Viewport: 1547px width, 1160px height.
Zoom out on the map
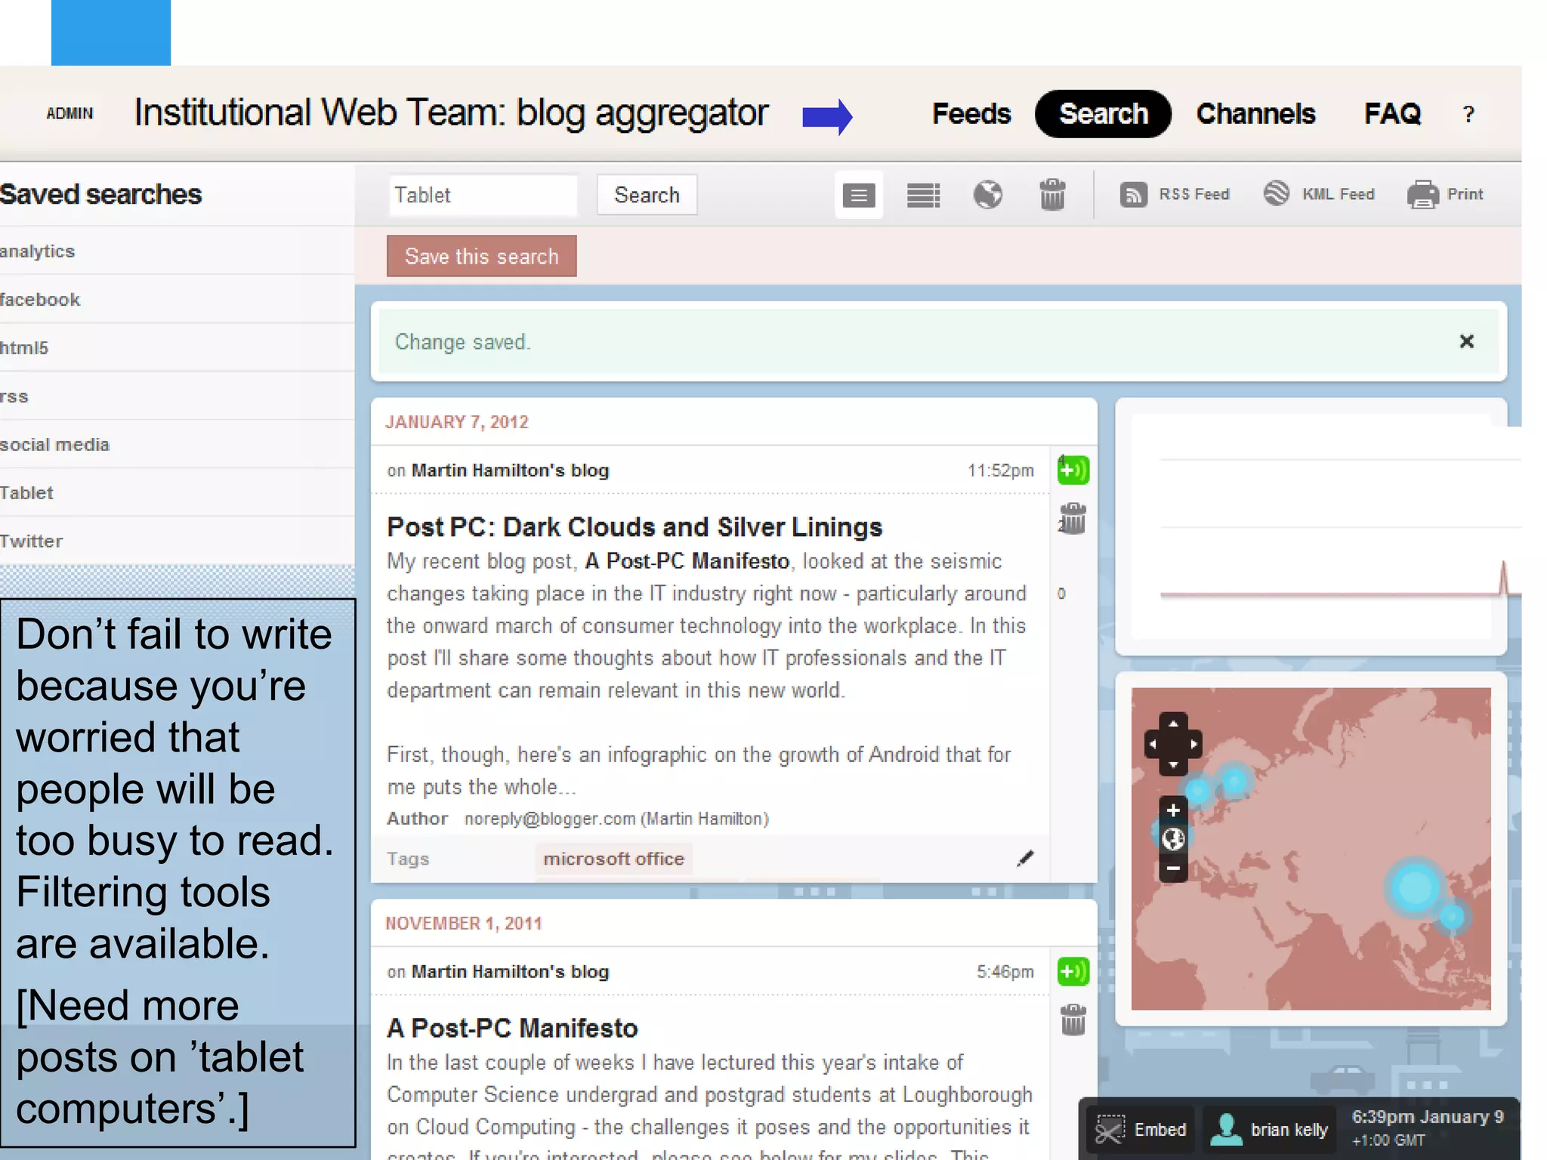pyautogui.click(x=1173, y=868)
